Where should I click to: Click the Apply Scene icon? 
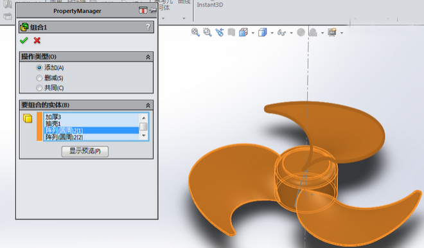[x=313, y=33]
